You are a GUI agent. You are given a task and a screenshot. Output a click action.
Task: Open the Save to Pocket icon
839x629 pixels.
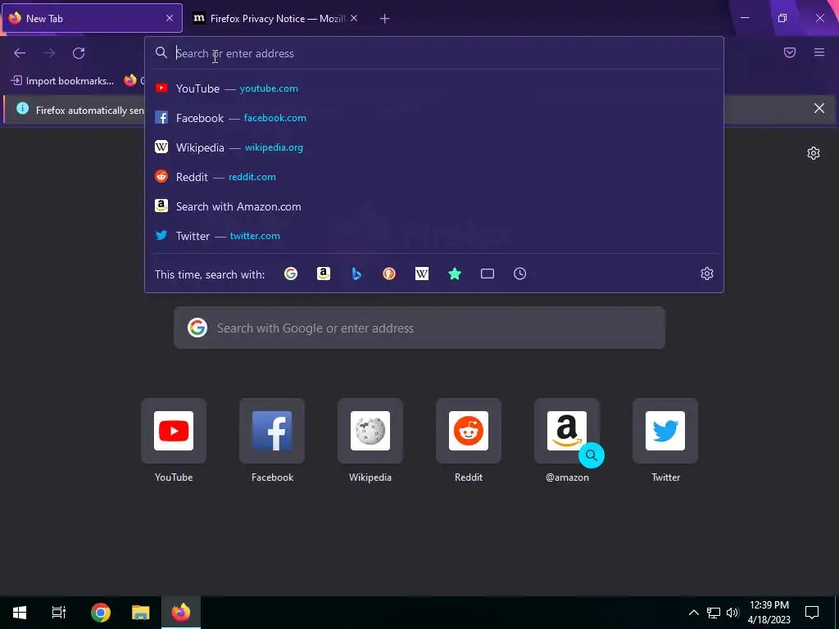click(790, 52)
